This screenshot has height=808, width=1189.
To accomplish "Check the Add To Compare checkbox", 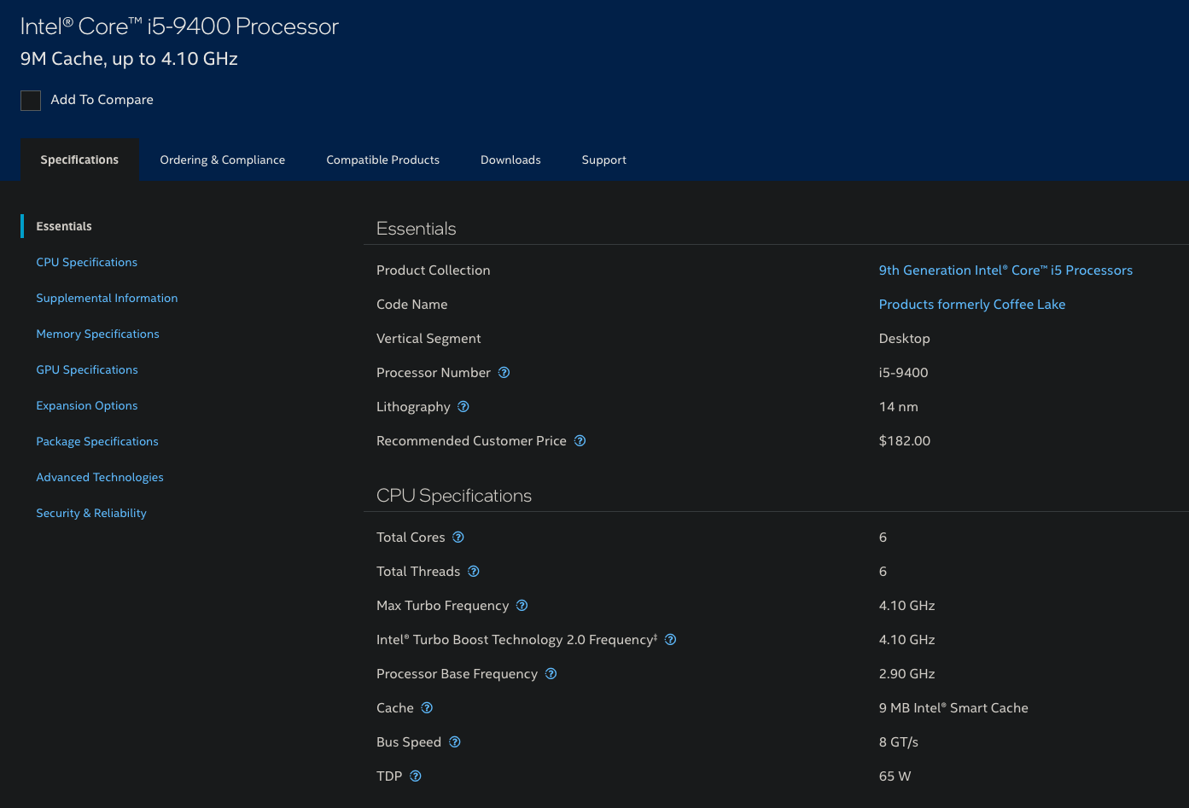I will [31, 100].
